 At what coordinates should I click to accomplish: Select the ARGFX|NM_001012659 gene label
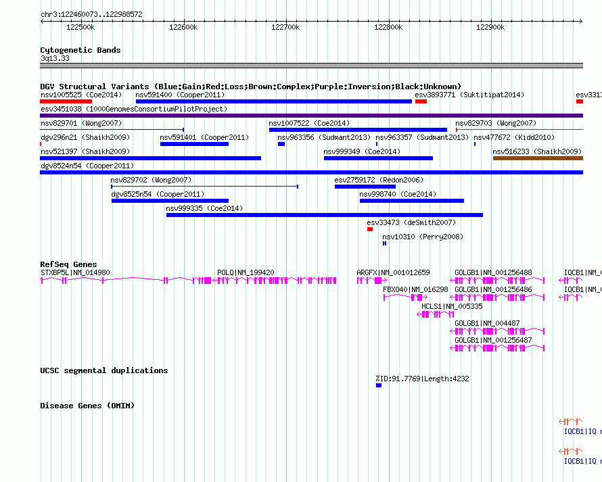(x=393, y=272)
